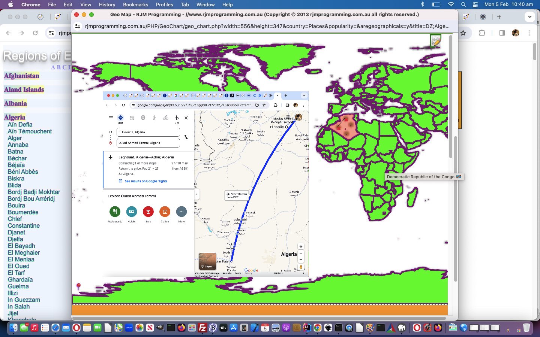
Task: Click the popup window horizontal scrollbar
Action: pyautogui.click(x=259, y=318)
